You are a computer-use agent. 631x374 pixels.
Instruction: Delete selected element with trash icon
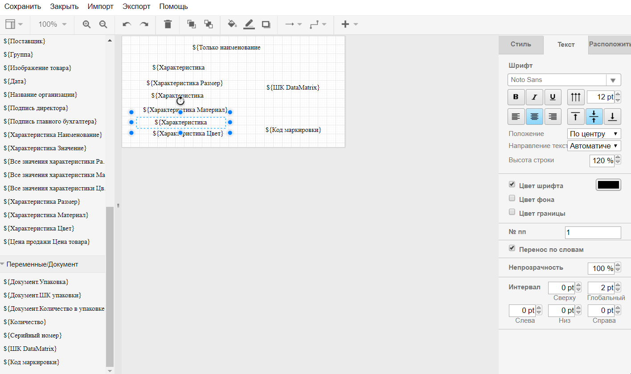(168, 25)
